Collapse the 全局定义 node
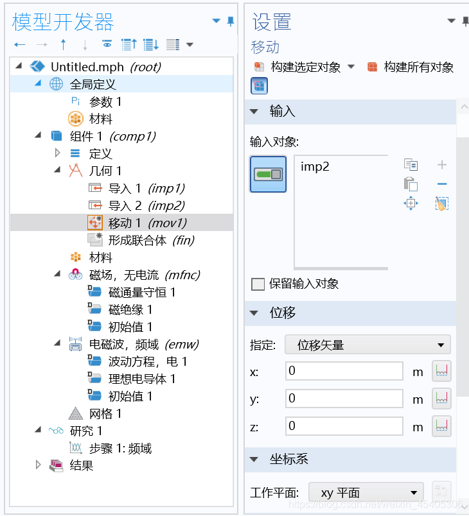The width and height of the screenshot is (469, 516). coord(38,83)
